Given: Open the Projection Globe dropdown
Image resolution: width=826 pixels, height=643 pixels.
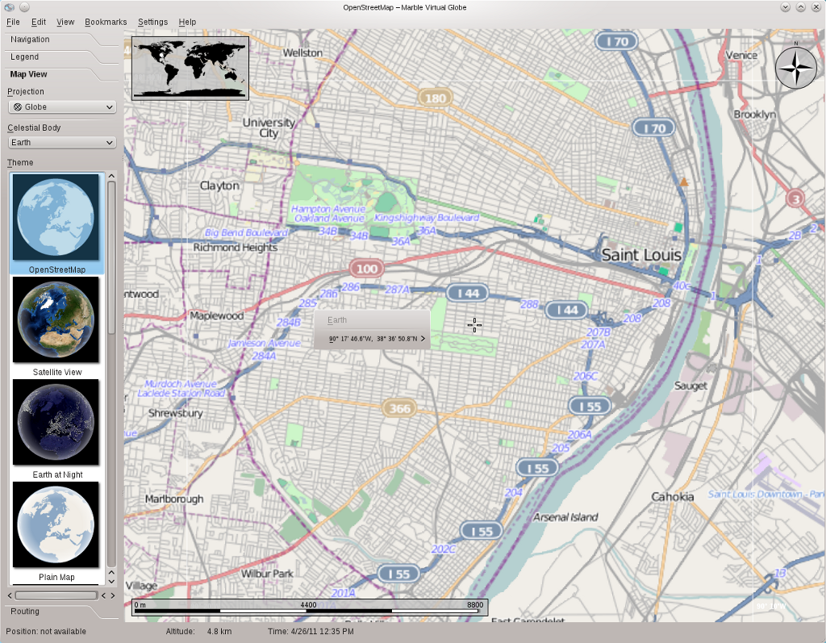Looking at the screenshot, I should 62,107.
